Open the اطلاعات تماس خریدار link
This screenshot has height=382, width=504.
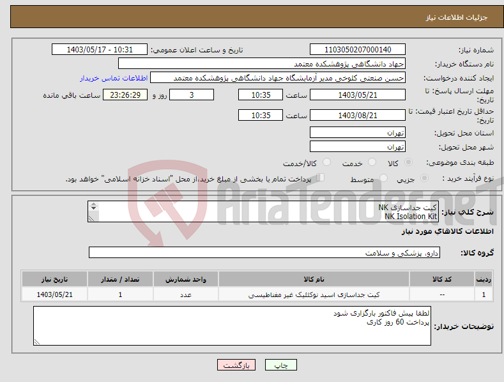114,78
